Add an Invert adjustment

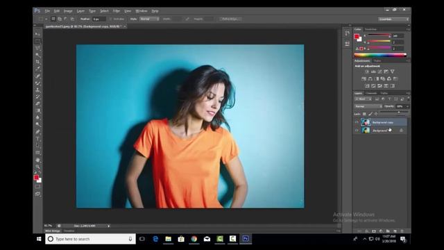click(367, 86)
